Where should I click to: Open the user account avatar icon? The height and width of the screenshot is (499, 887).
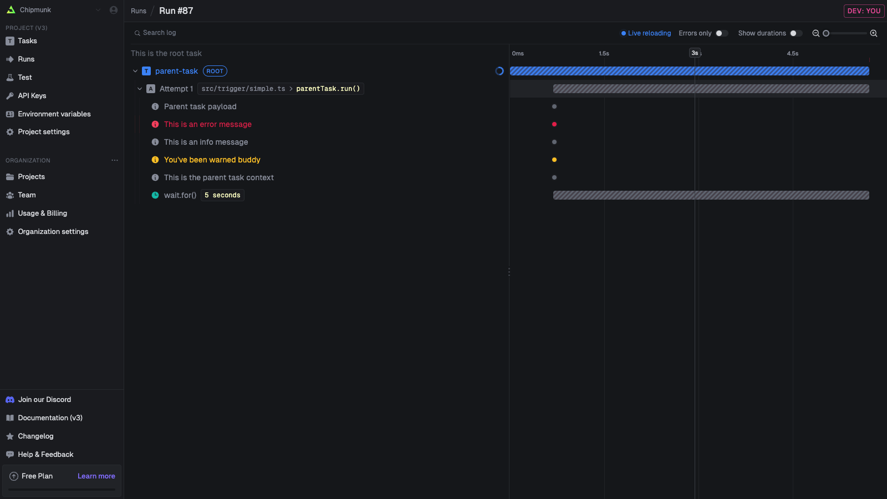click(114, 10)
